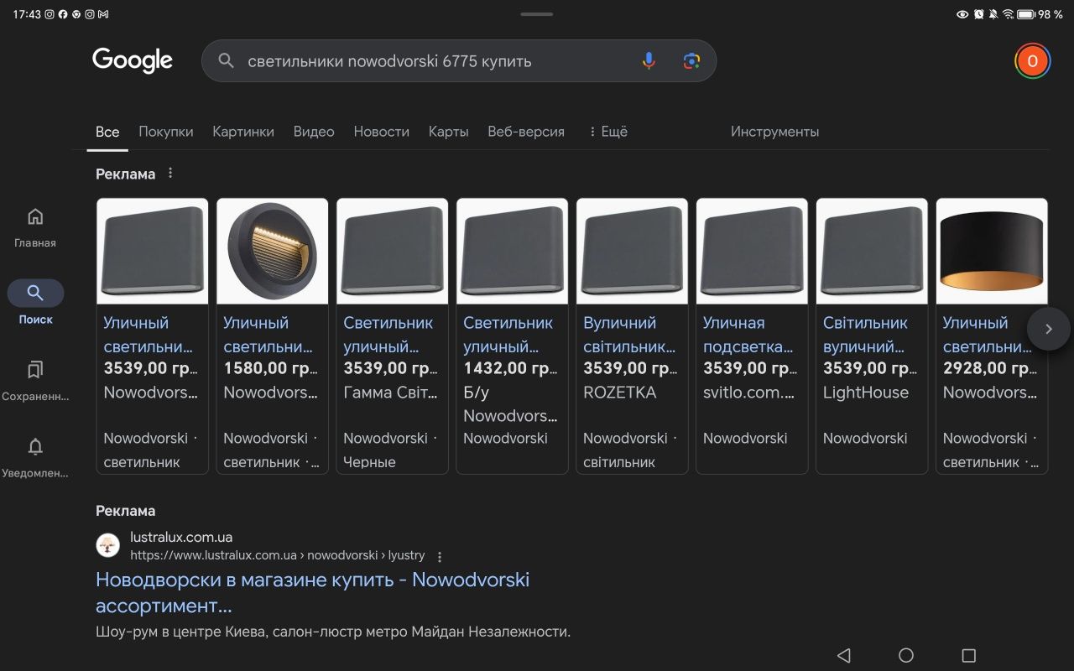This screenshot has width=1074, height=671.
Task: Open the LightHouse product listing
Action: point(872,335)
